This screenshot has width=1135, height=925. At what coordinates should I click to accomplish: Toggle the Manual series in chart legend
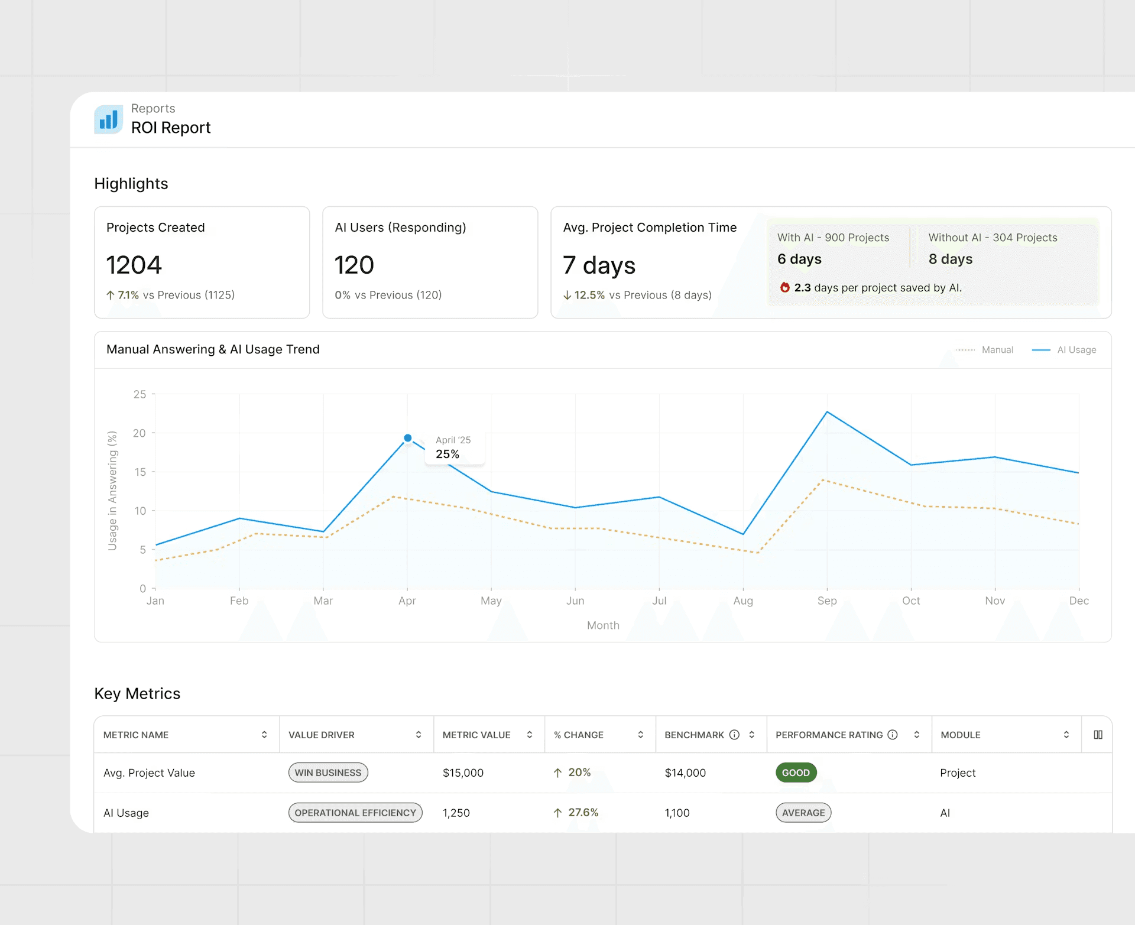(997, 350)
